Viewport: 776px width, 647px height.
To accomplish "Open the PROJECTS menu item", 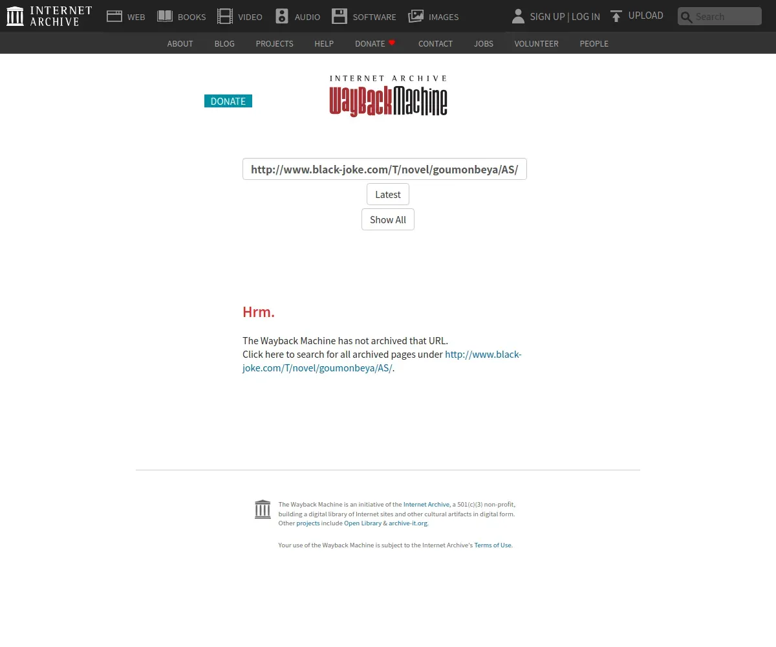I will pyautogui.click(x=274, y=43).
